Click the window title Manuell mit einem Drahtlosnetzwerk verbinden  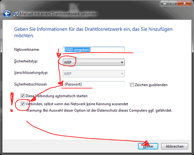click(x=58, y=14)
